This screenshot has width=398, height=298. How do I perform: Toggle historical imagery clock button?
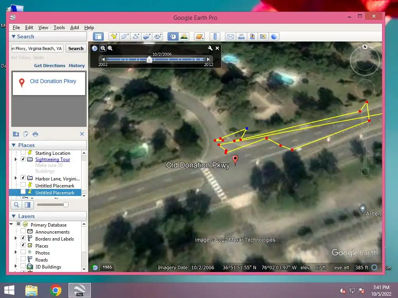pos(173,36)
